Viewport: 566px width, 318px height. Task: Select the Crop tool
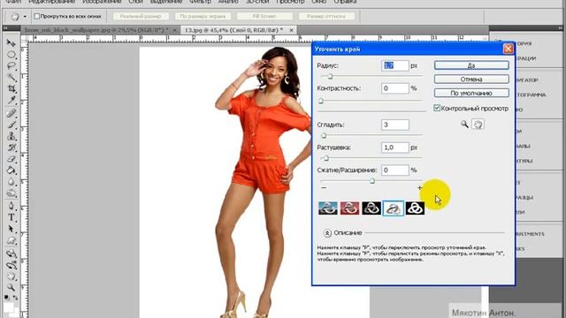[x=11, y=88]
